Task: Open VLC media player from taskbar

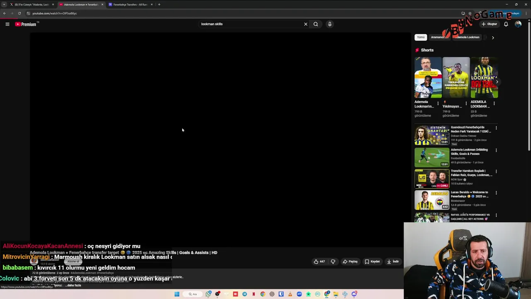Action: coord(290,294)
